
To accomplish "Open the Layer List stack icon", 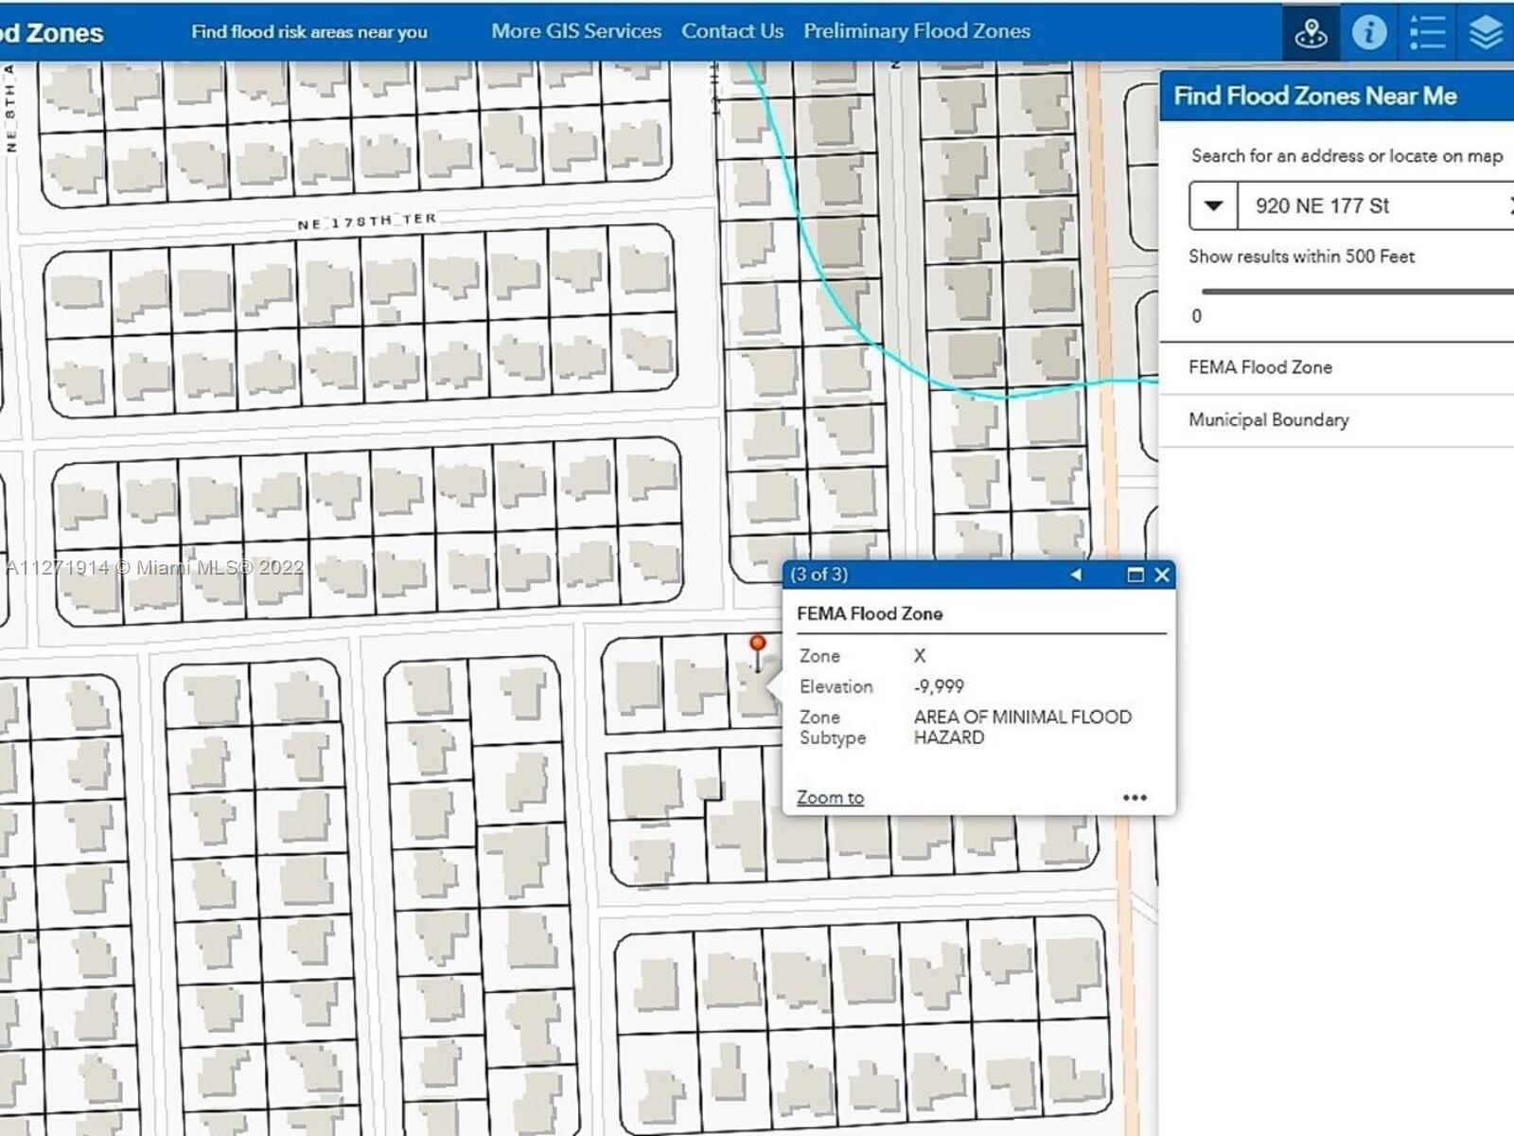I will (x=1486, y=33).
